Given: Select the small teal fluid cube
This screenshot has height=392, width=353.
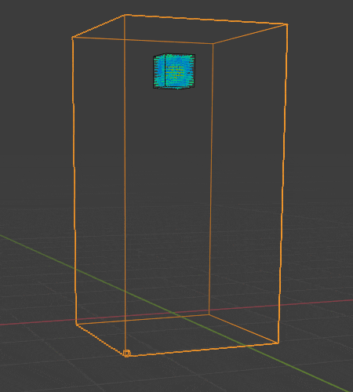Looking at the screenshot, I should pyautogui.click(x=174, y=71).
